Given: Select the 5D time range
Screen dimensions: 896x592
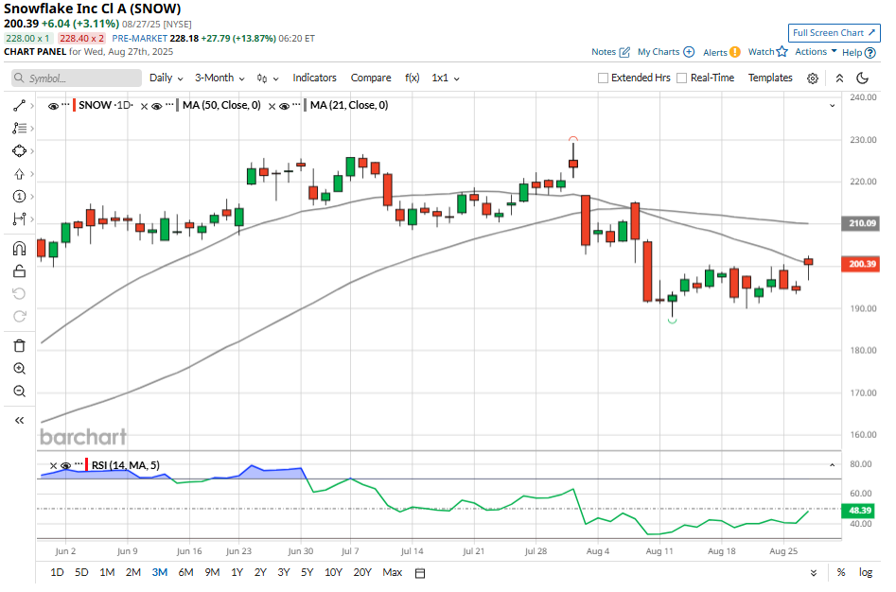Looking at the screenshot, I should pos(81,572).
